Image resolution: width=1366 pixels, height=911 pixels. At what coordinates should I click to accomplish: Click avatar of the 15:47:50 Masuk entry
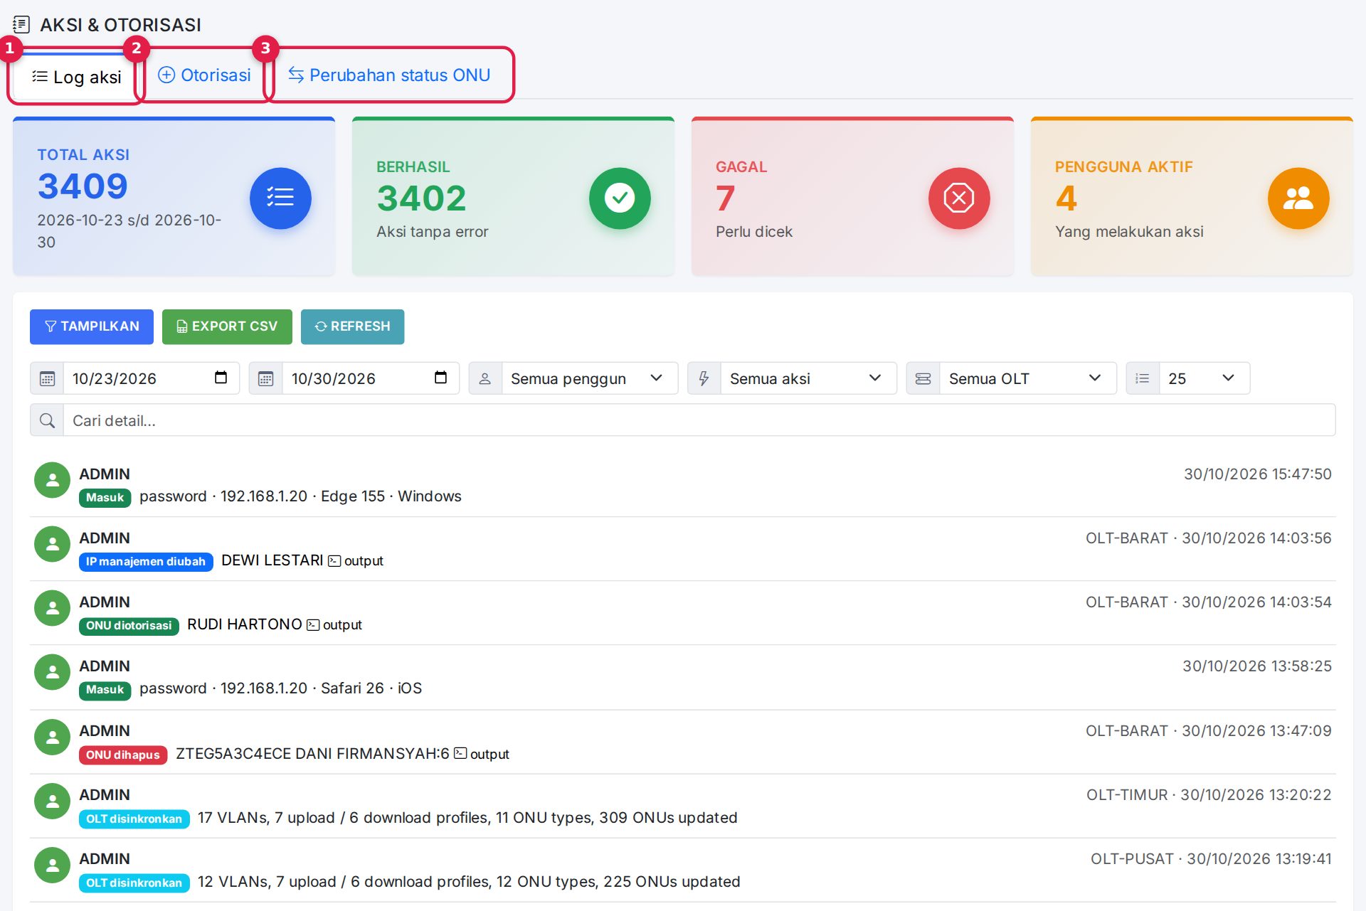[x=52, y=481]
